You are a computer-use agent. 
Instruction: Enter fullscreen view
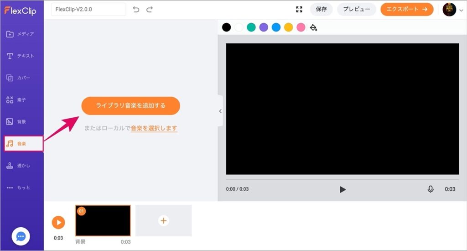pyautogui.click(x=299, y=9)
